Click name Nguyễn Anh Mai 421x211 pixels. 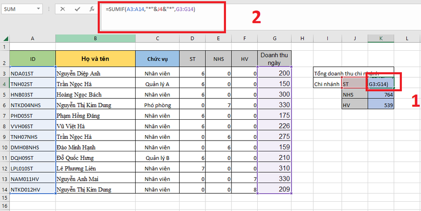tap(77, 179)
